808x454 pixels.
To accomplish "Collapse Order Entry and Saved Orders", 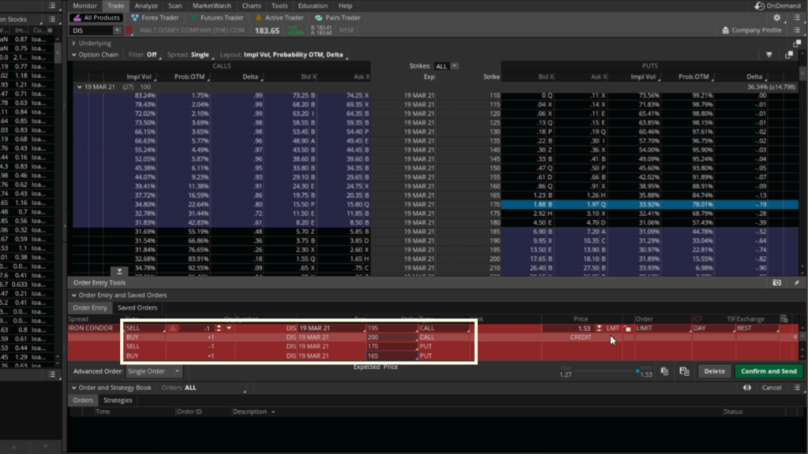I will (73, 296).
